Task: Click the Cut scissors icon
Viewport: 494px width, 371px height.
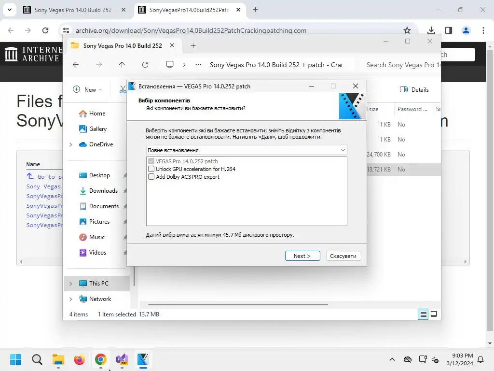Action: point(123,89)
